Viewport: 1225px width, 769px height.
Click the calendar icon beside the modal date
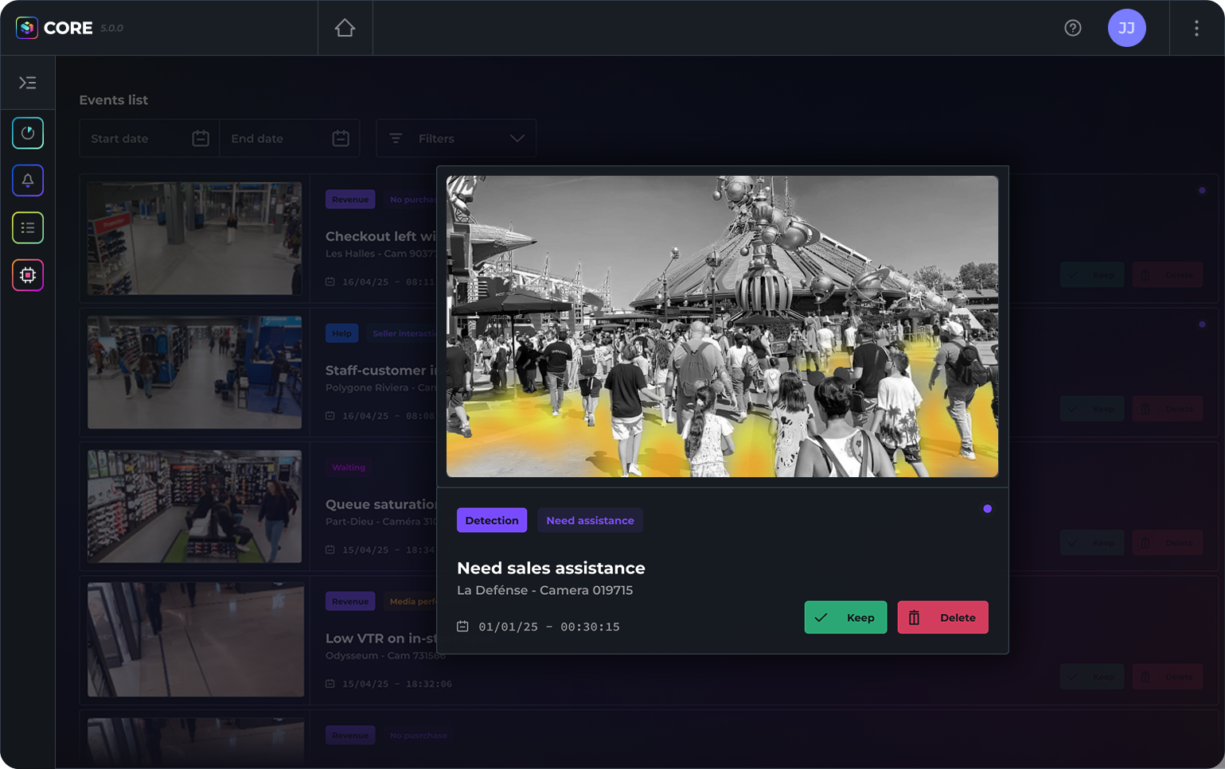[x=462, y=626]
